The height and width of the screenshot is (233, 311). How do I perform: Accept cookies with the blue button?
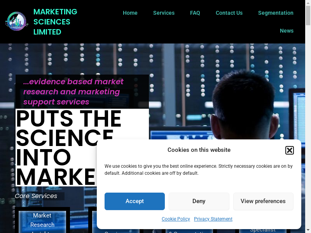(x=135, y=201)
